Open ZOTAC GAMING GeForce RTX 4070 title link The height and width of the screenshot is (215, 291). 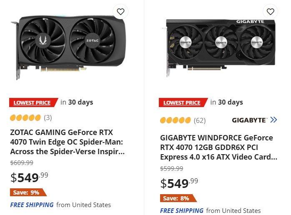67,142
